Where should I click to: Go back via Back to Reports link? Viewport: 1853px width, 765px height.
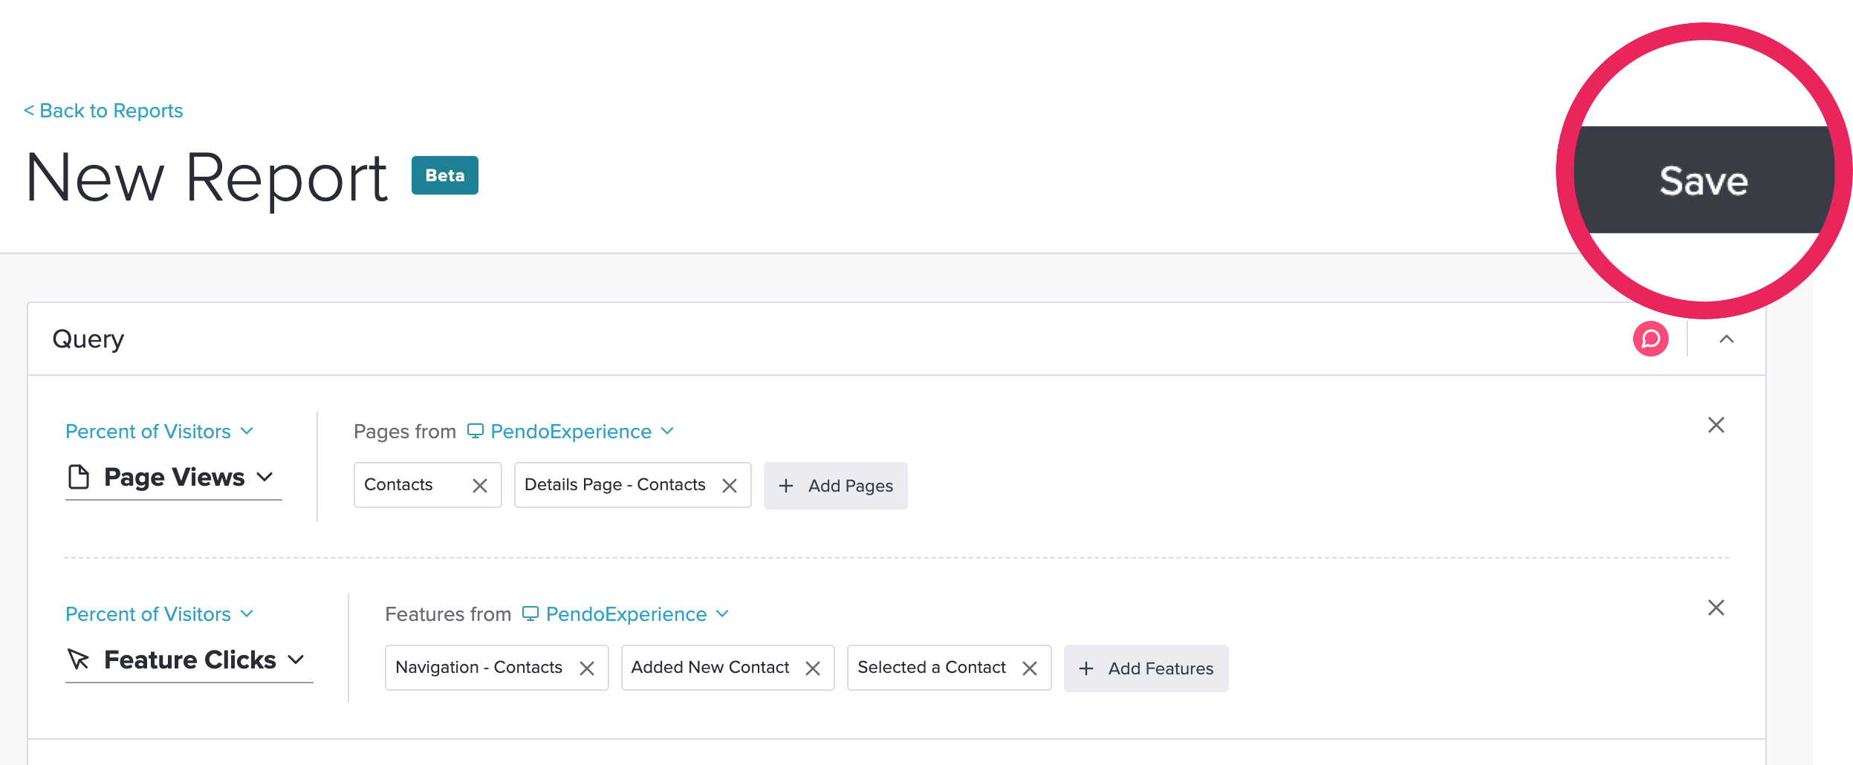(103, 111)
